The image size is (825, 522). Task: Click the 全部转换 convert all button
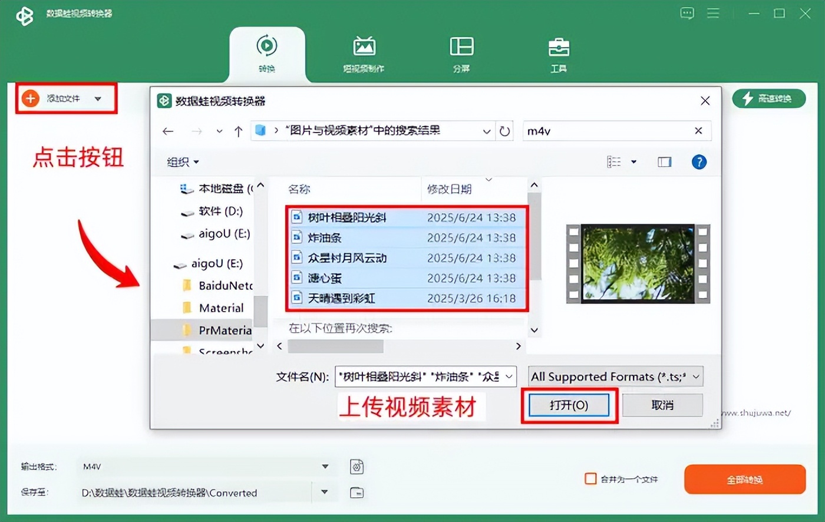[744, 479]
